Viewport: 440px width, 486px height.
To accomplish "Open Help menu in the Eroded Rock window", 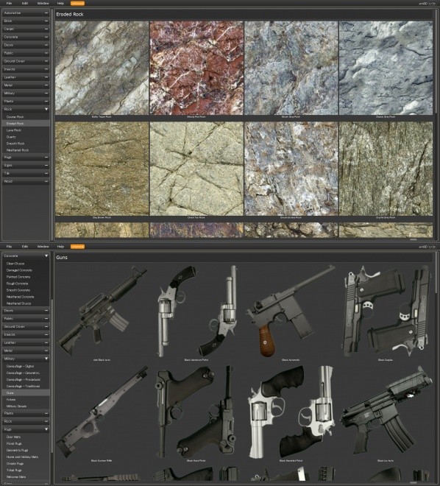I will point(60,4).
